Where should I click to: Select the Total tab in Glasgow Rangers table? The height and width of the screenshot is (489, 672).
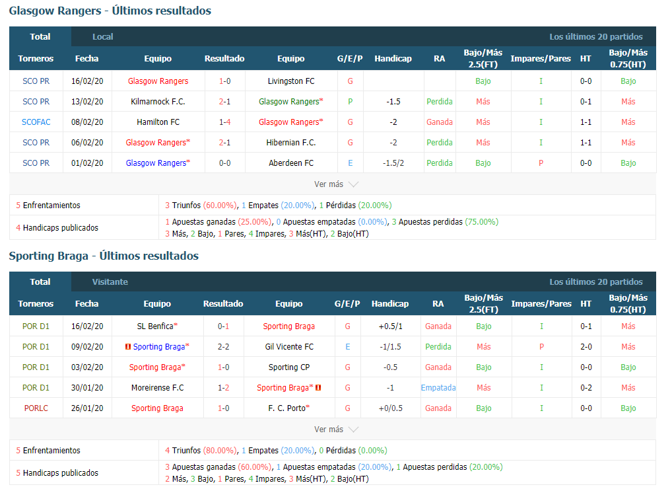(40, 37)
